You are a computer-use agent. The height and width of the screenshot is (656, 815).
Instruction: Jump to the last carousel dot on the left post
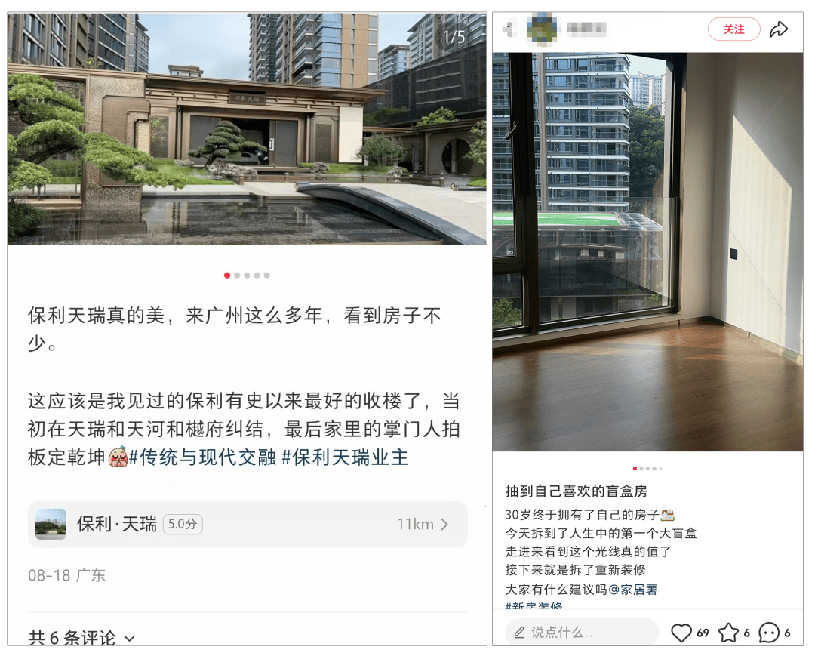tap(266, 276)
